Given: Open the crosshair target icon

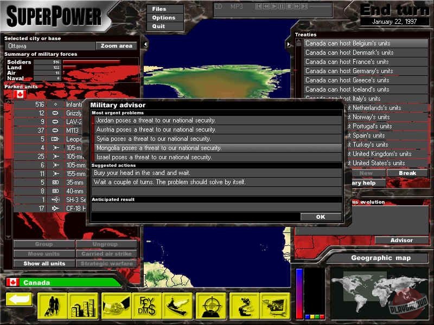Looking at the screenshot, I should click(212, 305).
